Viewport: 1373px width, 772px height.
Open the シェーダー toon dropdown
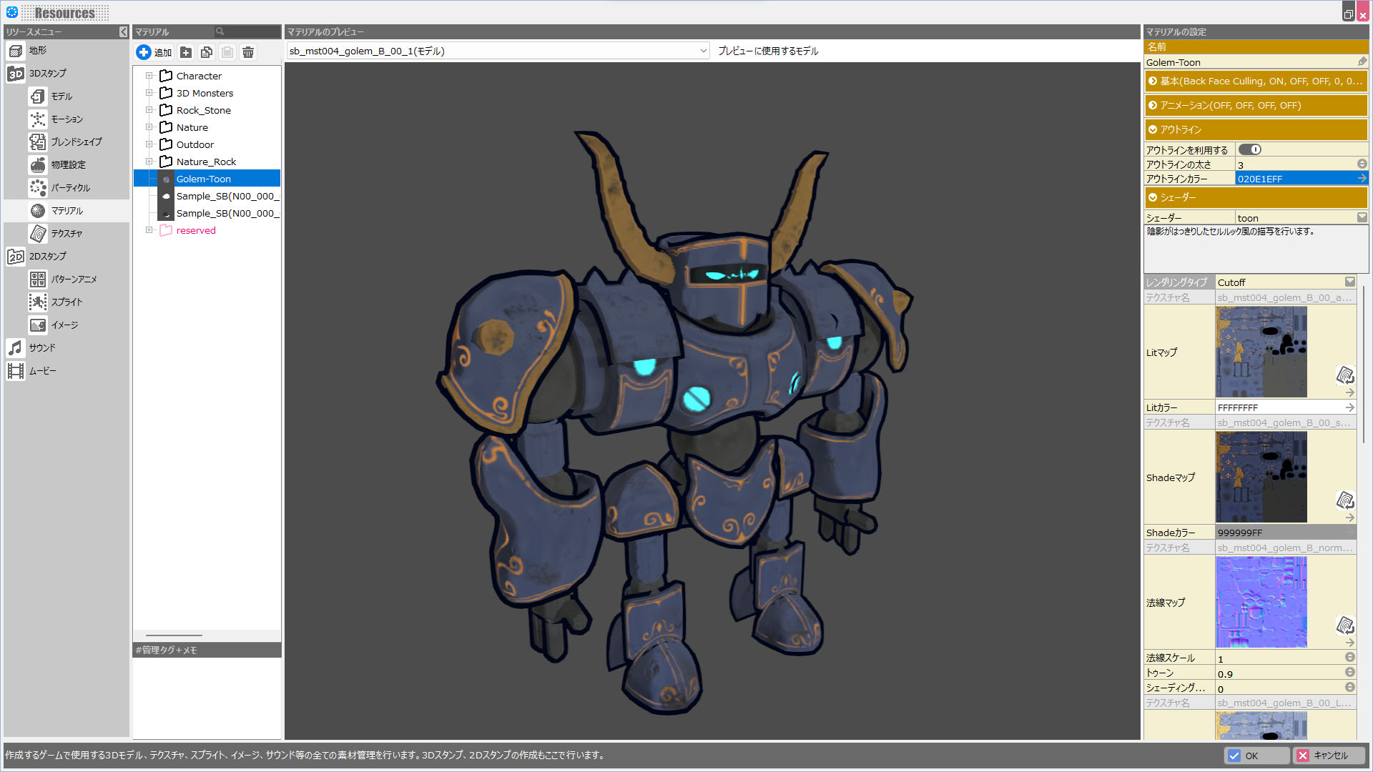(1362, 218)
